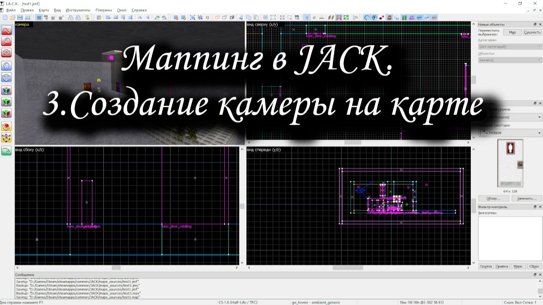Click the Apply Current Texture tool

click(x=6, y=102)
